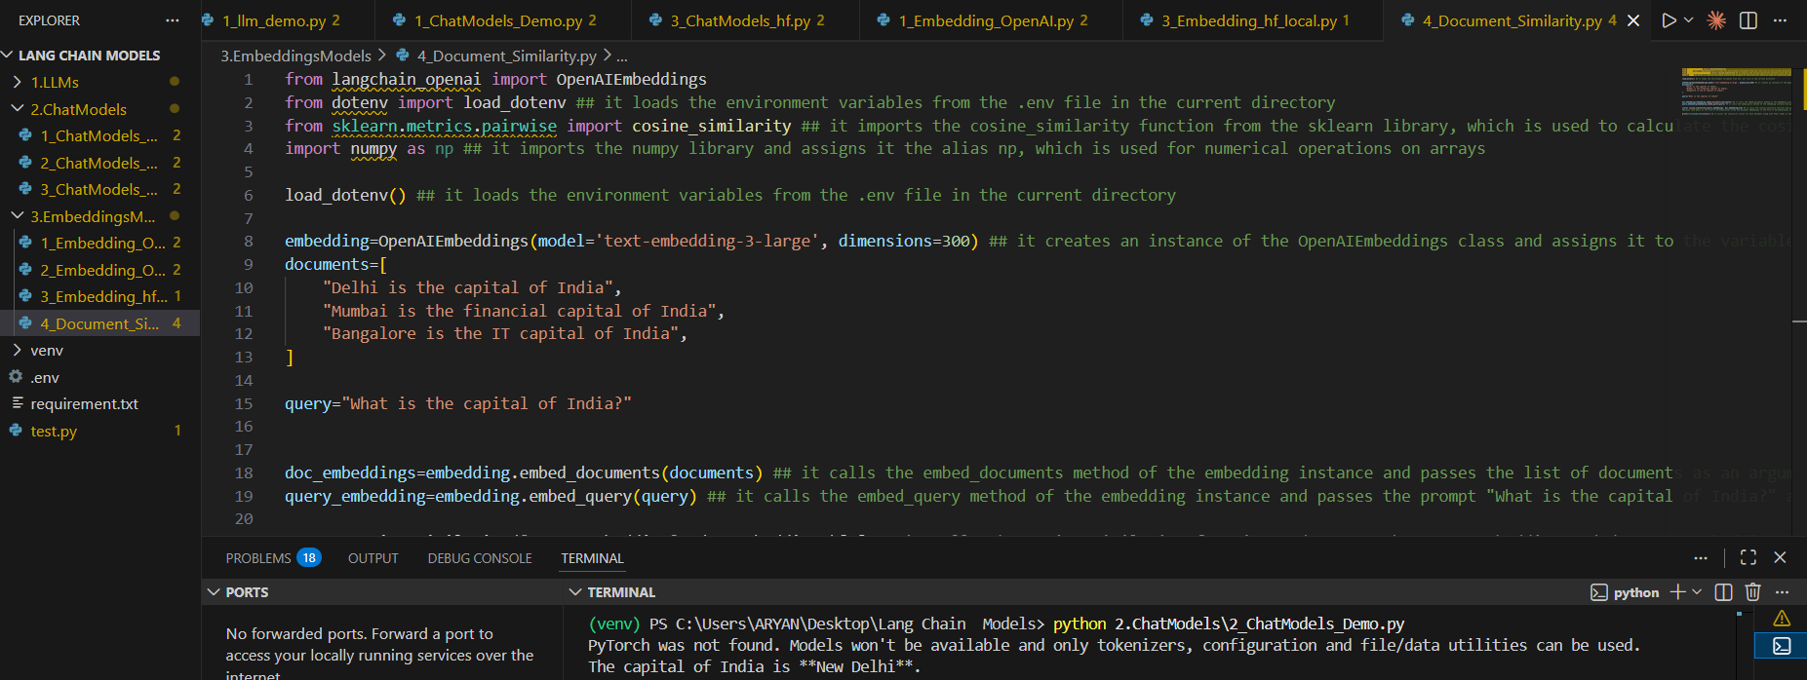The image size is (1807, 680).
Task: Maximize the bottom panel size
Action: [x=1748, y=557]
